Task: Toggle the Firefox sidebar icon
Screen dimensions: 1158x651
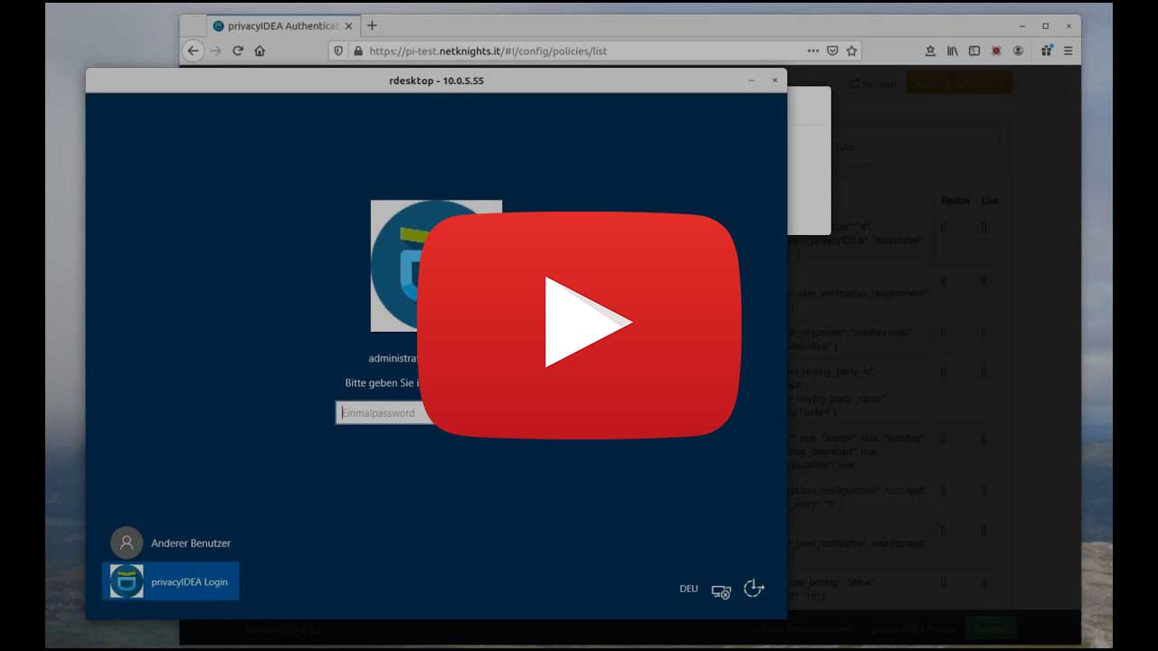Action: (974, 51)
